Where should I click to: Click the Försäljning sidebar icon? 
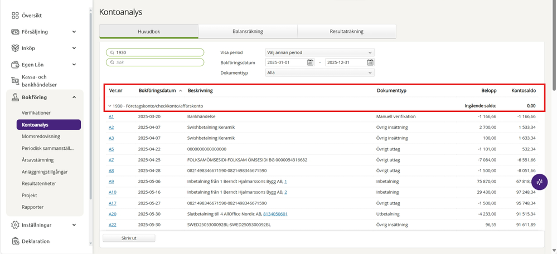(15, 32)
